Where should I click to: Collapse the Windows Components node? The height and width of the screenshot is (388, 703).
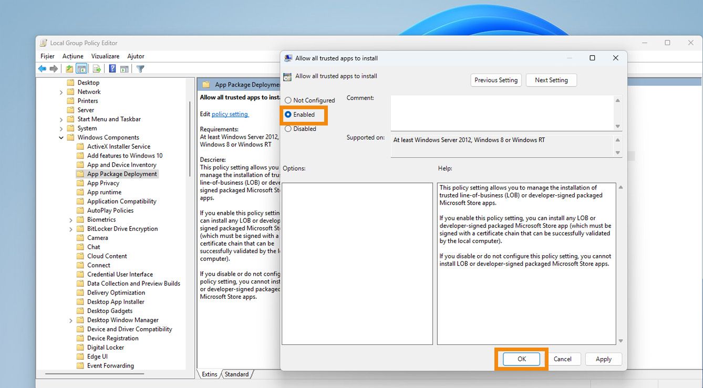pyautogui.click(x=61, y=138)
